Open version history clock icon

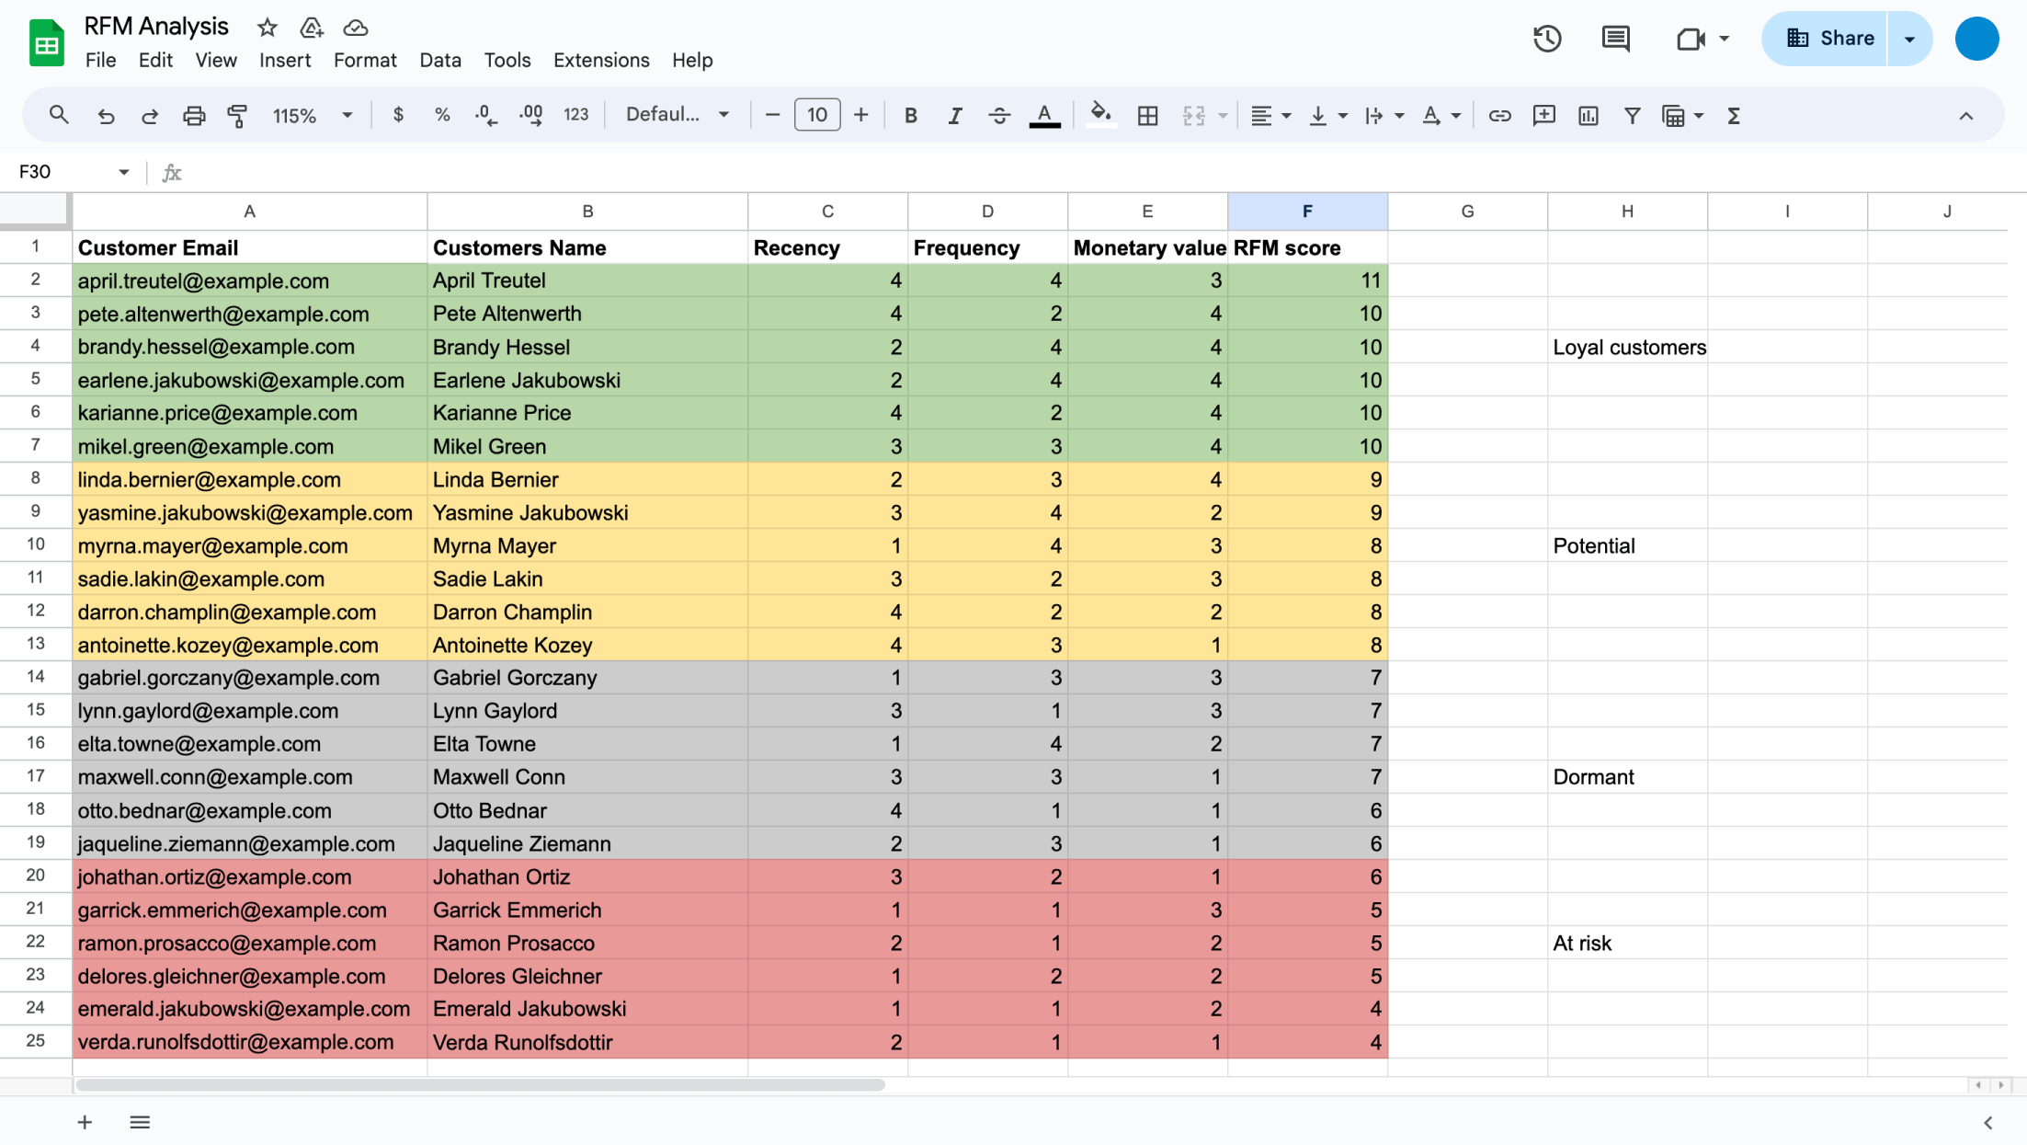(1547, 39)
